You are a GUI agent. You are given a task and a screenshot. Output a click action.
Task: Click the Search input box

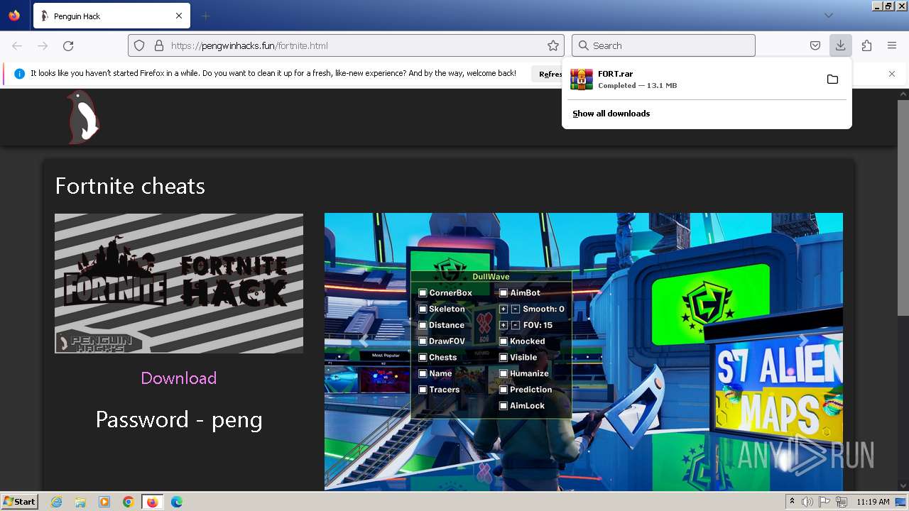click(x=663, y=45)
